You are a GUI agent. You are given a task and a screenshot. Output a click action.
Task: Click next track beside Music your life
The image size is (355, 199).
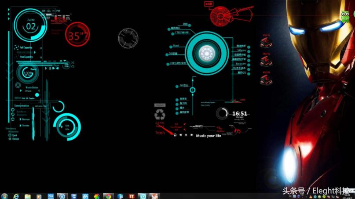191,135
